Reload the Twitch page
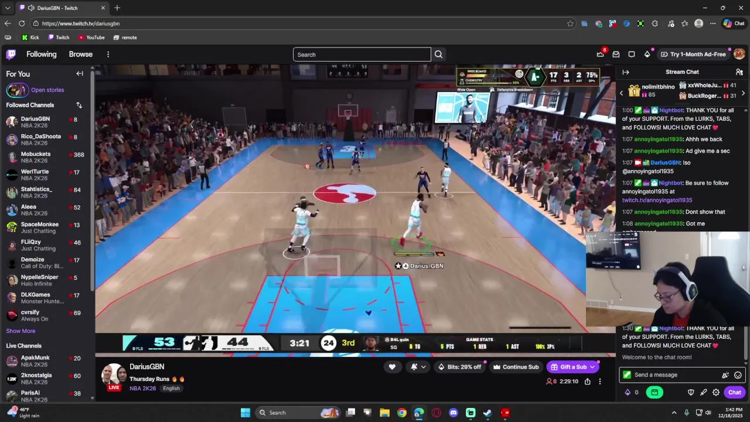 (22, 23)
